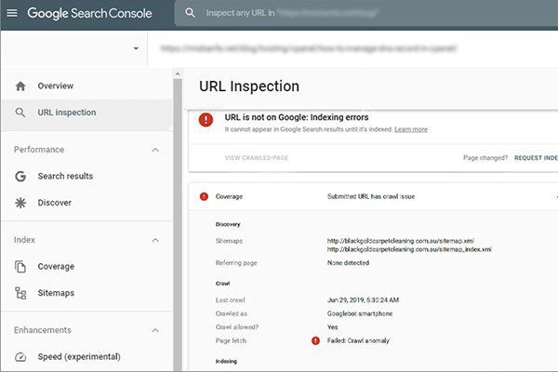Click the 'Googlebot smartphone' value

pos(360,313)
